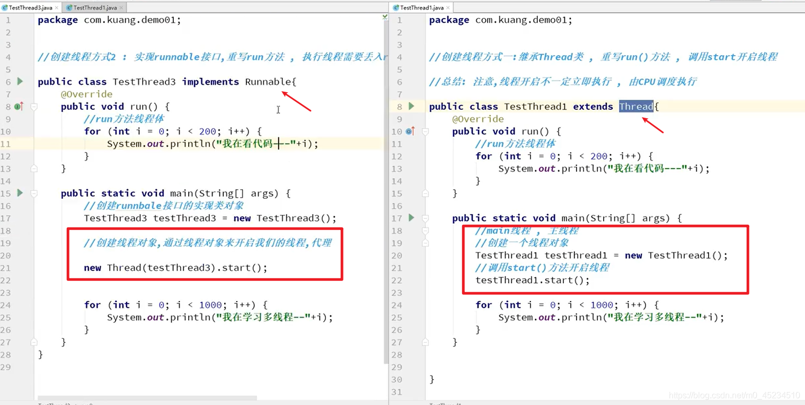Click '@Override' annotation in left editor

(86, 94)
